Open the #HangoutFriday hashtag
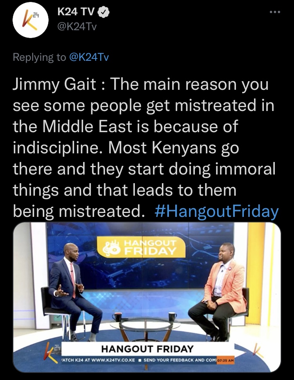The width and height of the screenshot is (294, 380). [x=217, y=211]
